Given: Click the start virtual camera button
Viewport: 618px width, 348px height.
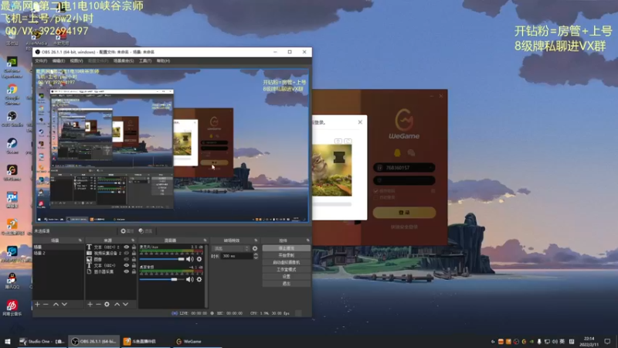Looking at the screenshot, I should tap(286, 262).
